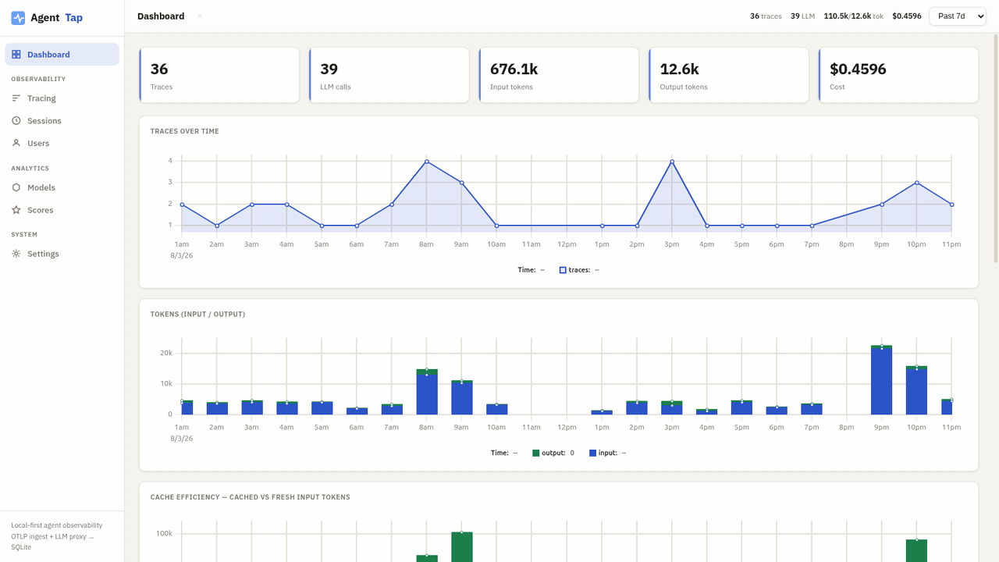
Task: Select the 36 Traces summary card
Action: coord(219,75)
